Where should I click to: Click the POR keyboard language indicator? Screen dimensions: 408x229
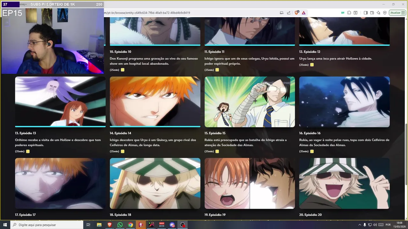(388, 225)
